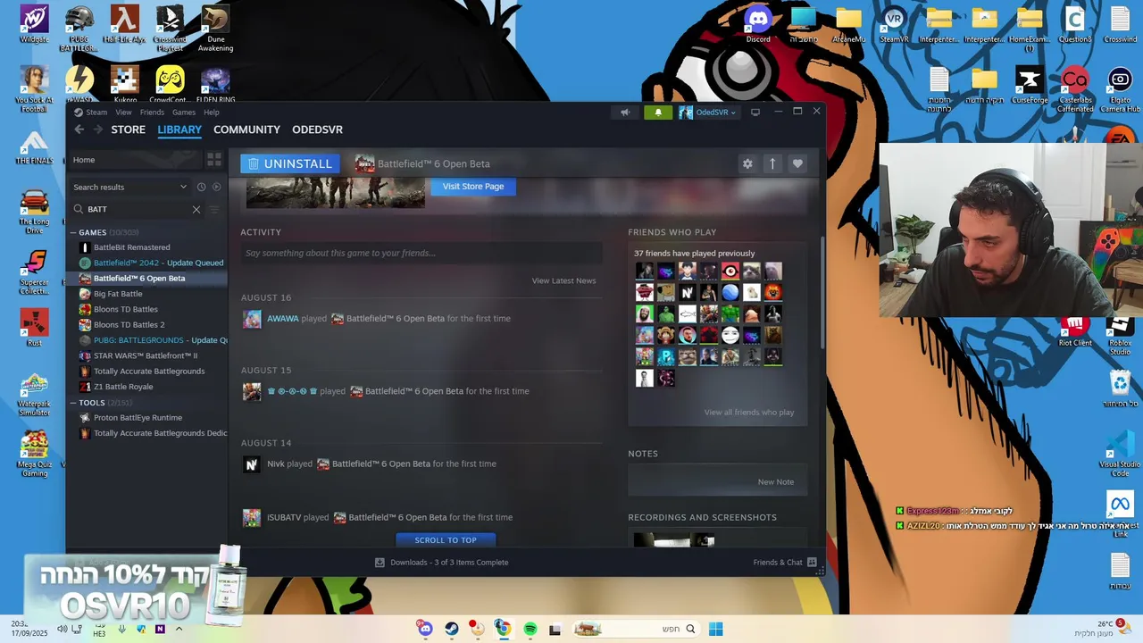Open Chrome from the taskbar
Screen dimensions: 1143x643
503,629
